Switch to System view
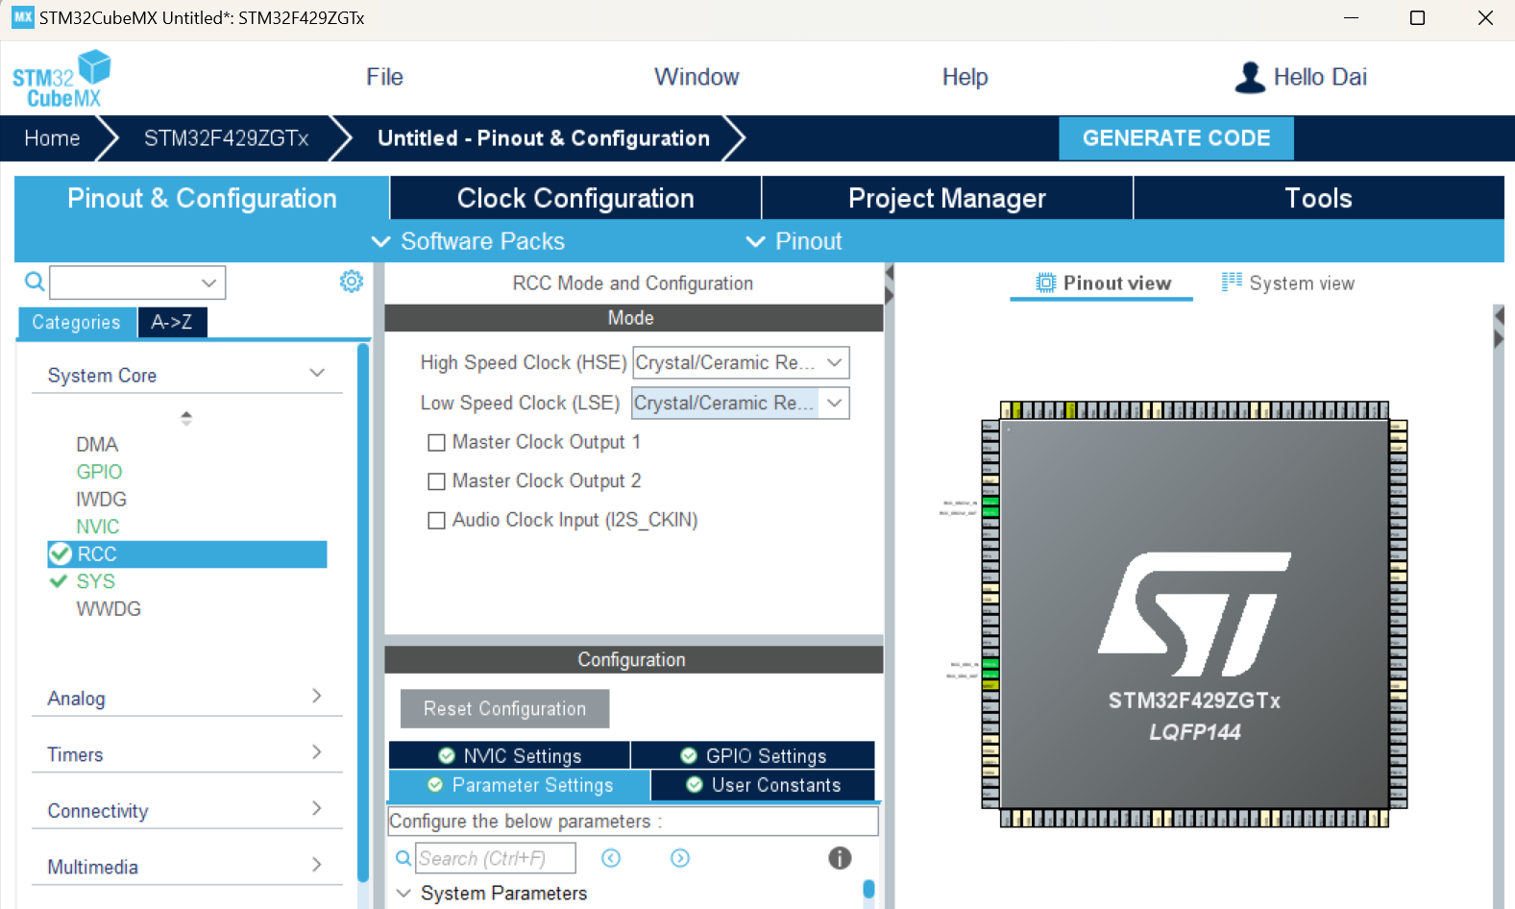 1287,283
